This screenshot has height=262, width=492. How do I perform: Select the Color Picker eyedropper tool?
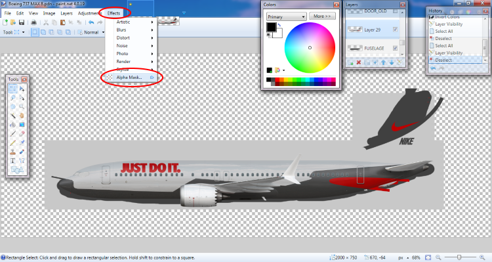tap(22, 142)
